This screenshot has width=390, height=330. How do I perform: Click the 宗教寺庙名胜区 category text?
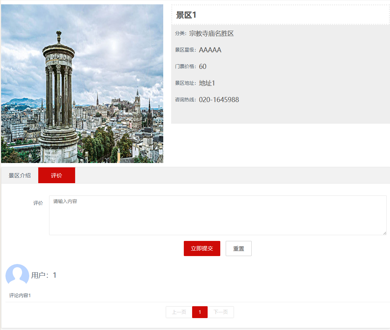(211, 33)
